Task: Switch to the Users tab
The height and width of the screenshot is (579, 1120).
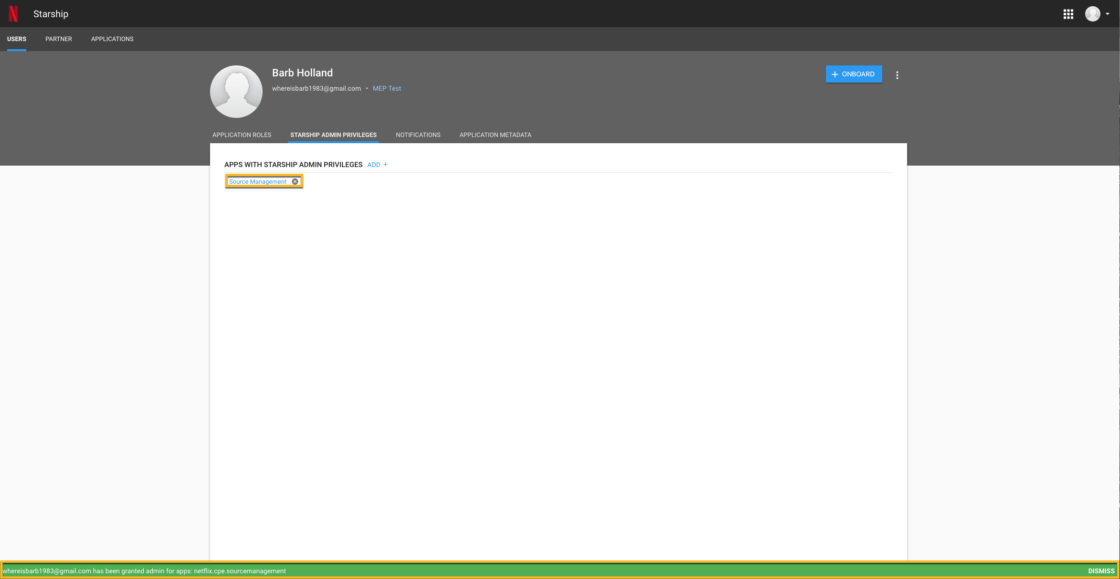Action: [17, 39]
